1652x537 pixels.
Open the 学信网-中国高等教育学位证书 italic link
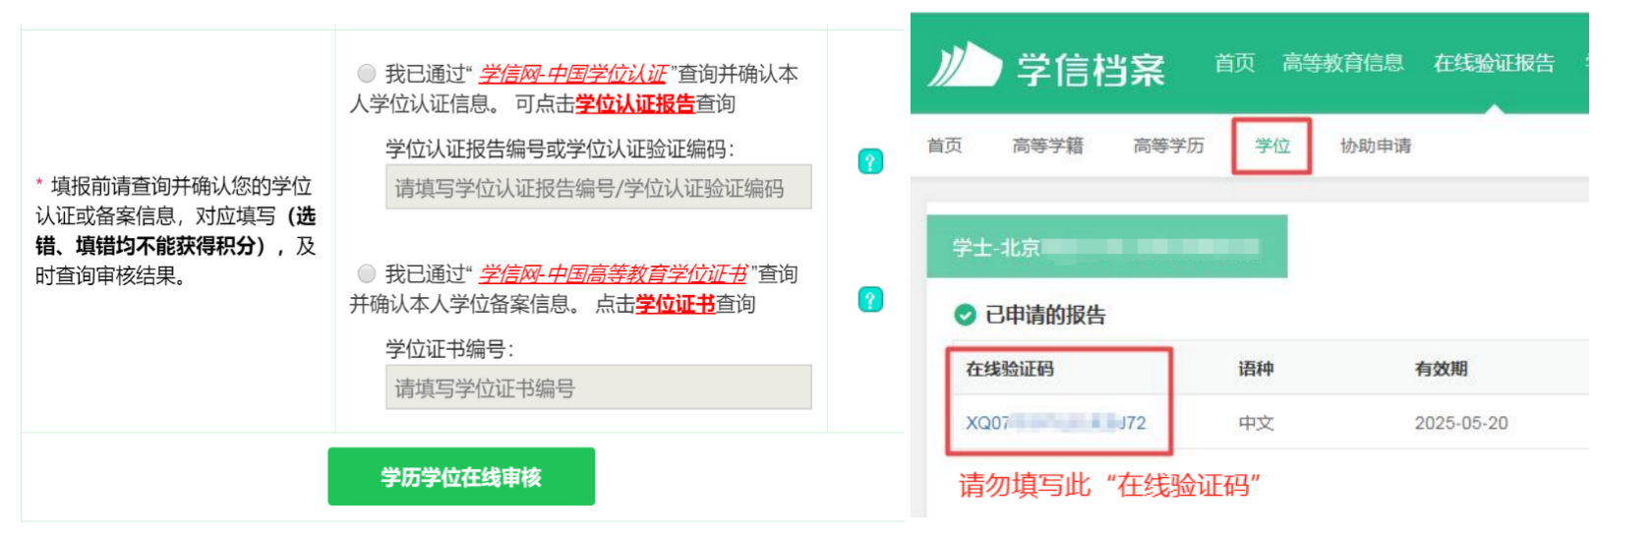[613, 274]
